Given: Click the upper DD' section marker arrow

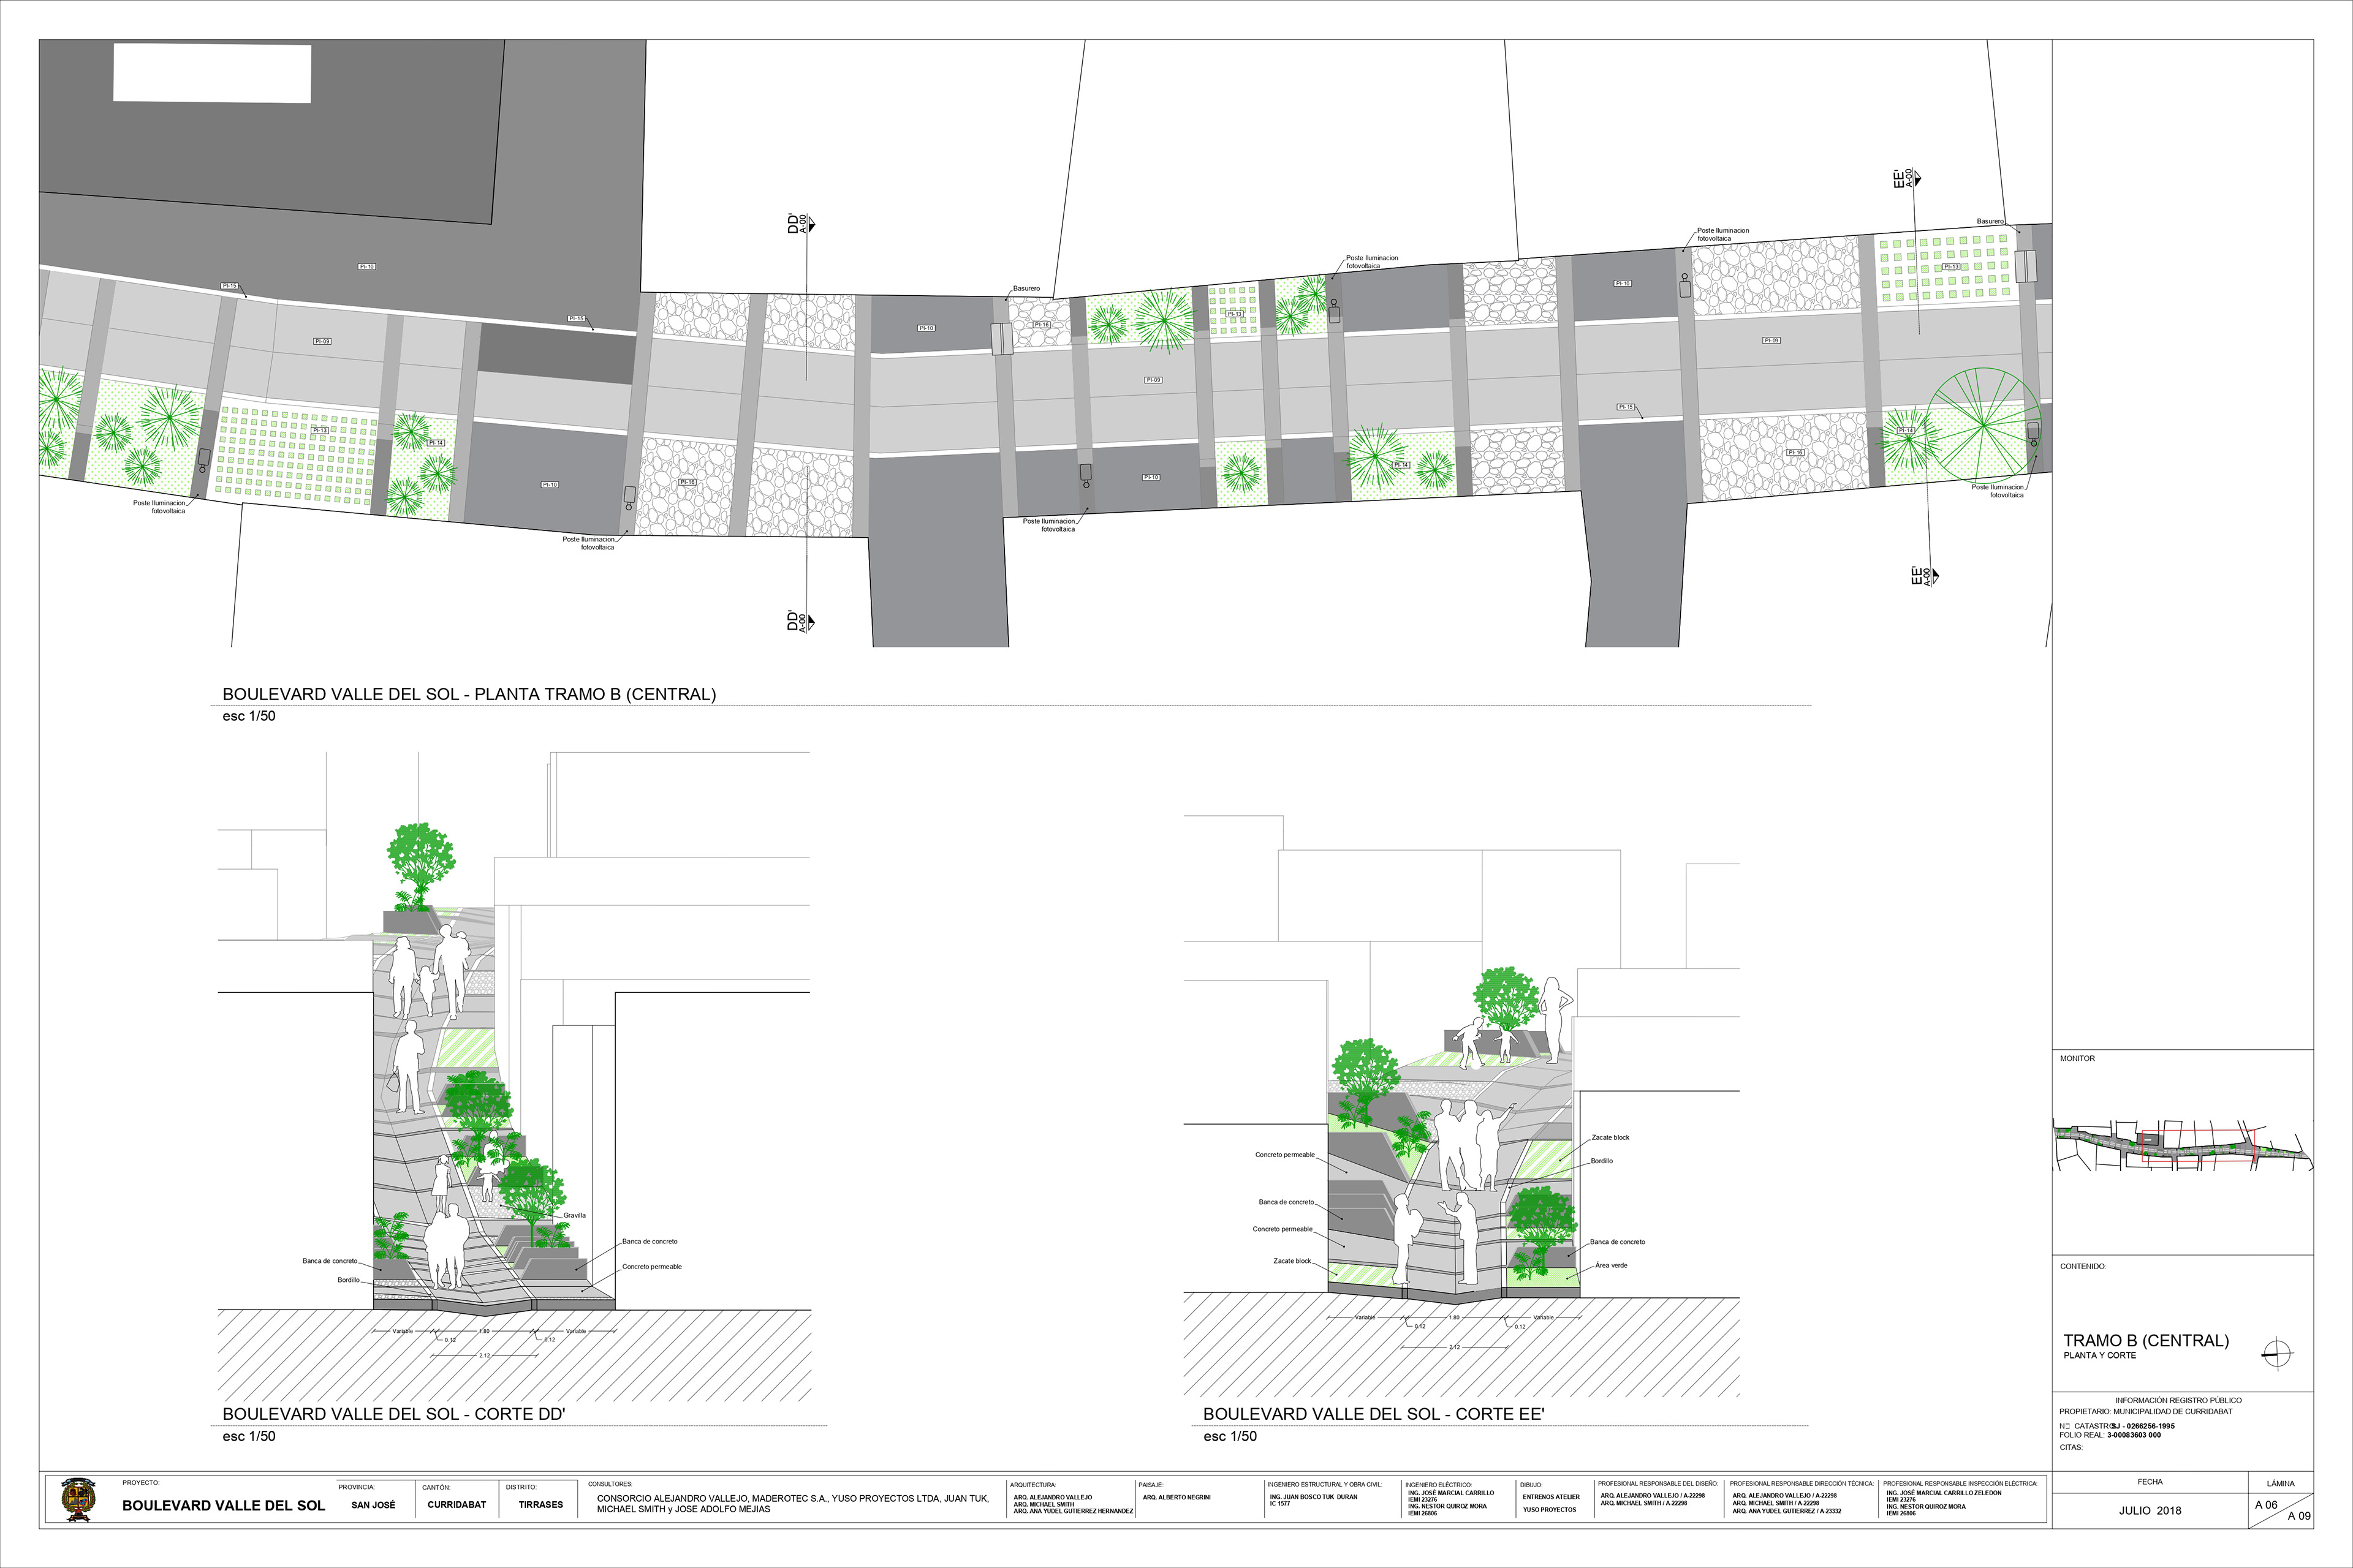Looking at the screenshot, I should [811, 226].
